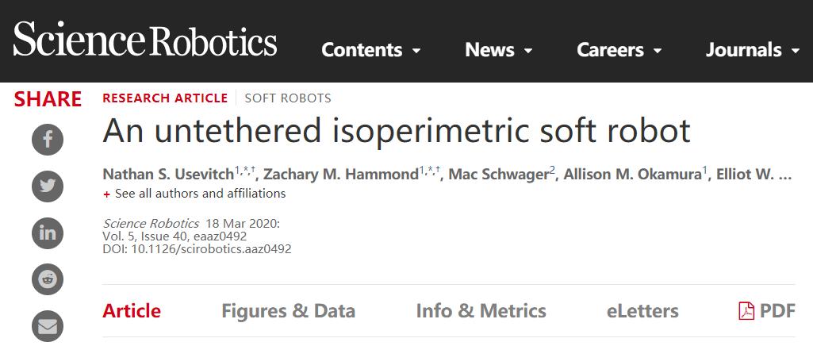Expand the Journals dropdown menu
The image size is (813, 346).
click(x=754, y=50)
